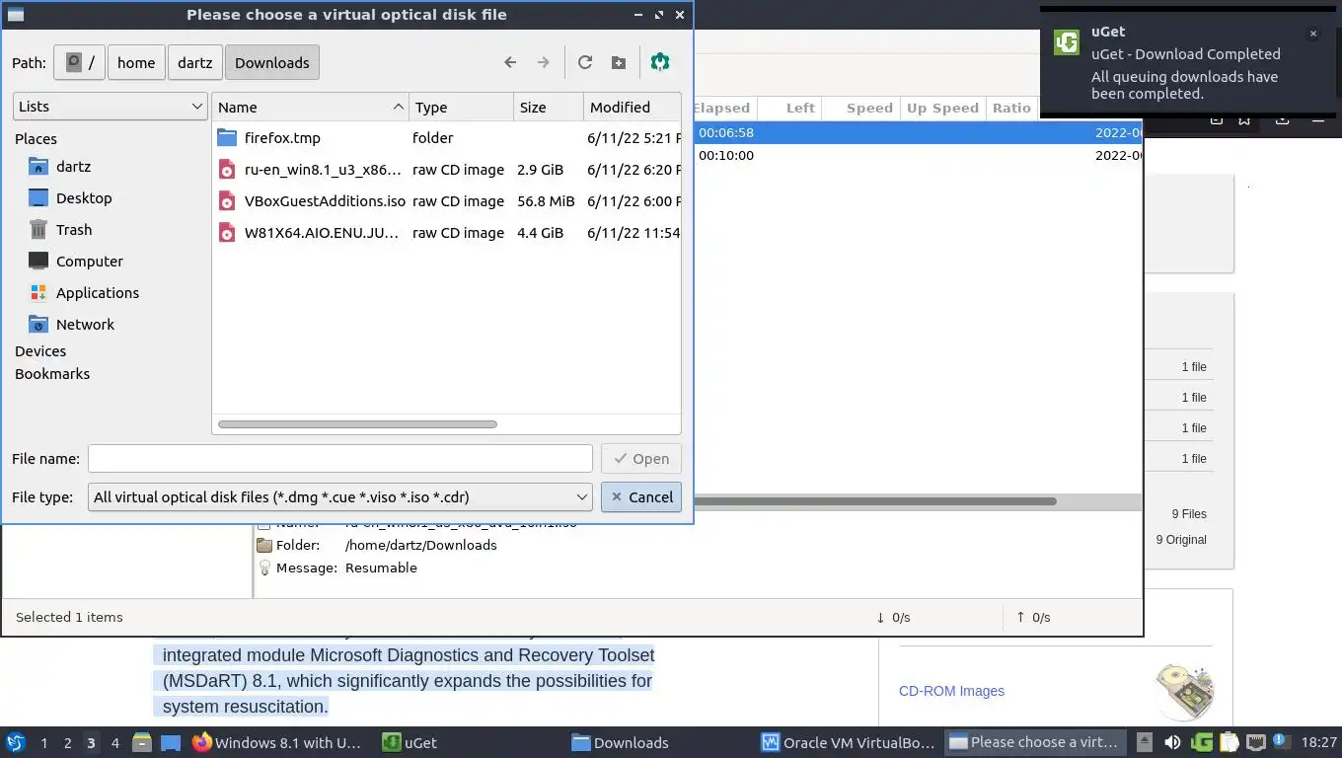This screenshot has width=1342, height=758.
Task: Open file manager launcher on taskbar
Action: pyautogui.click(x=142, y=742)
